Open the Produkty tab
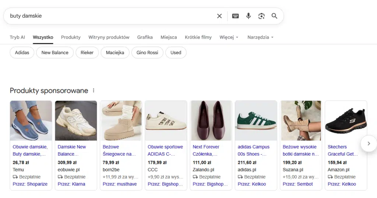377x198 pixels. click(x=71, y=37)
